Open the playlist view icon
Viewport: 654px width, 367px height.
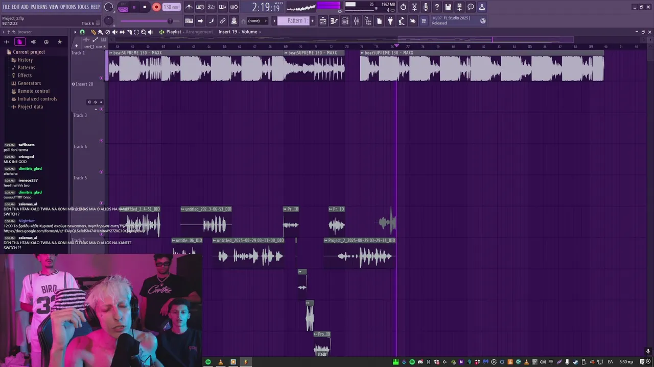pyautogui.click(x=323, y=21)
